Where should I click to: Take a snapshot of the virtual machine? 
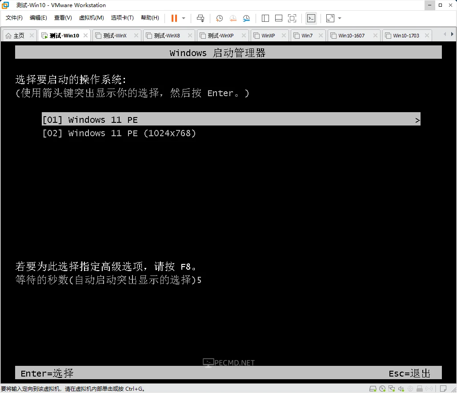[219, 18]
